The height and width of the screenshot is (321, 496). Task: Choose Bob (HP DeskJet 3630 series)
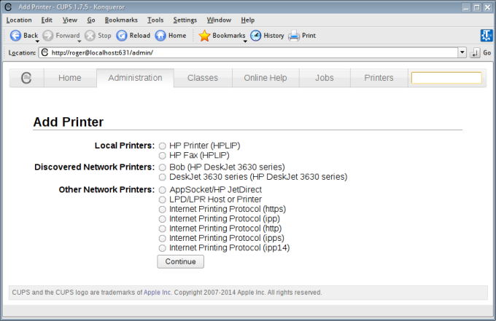(162, 167)
